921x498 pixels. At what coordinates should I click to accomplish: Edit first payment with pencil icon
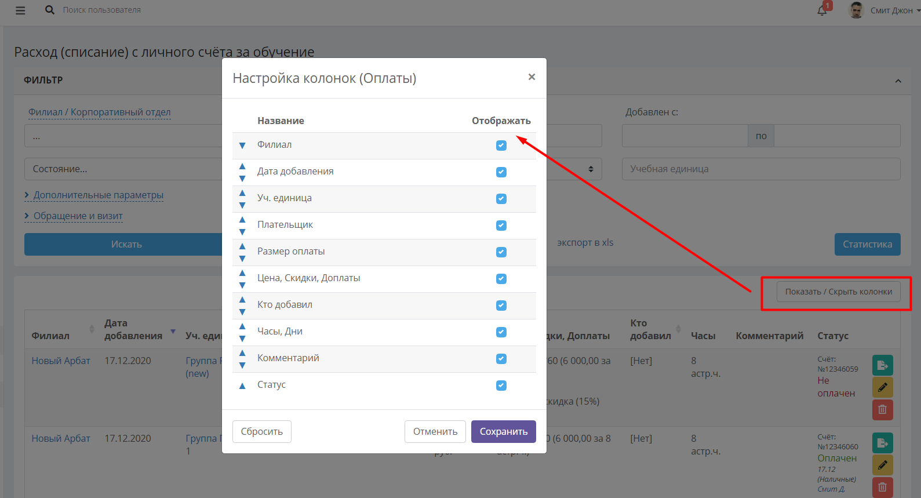point(882,387)
